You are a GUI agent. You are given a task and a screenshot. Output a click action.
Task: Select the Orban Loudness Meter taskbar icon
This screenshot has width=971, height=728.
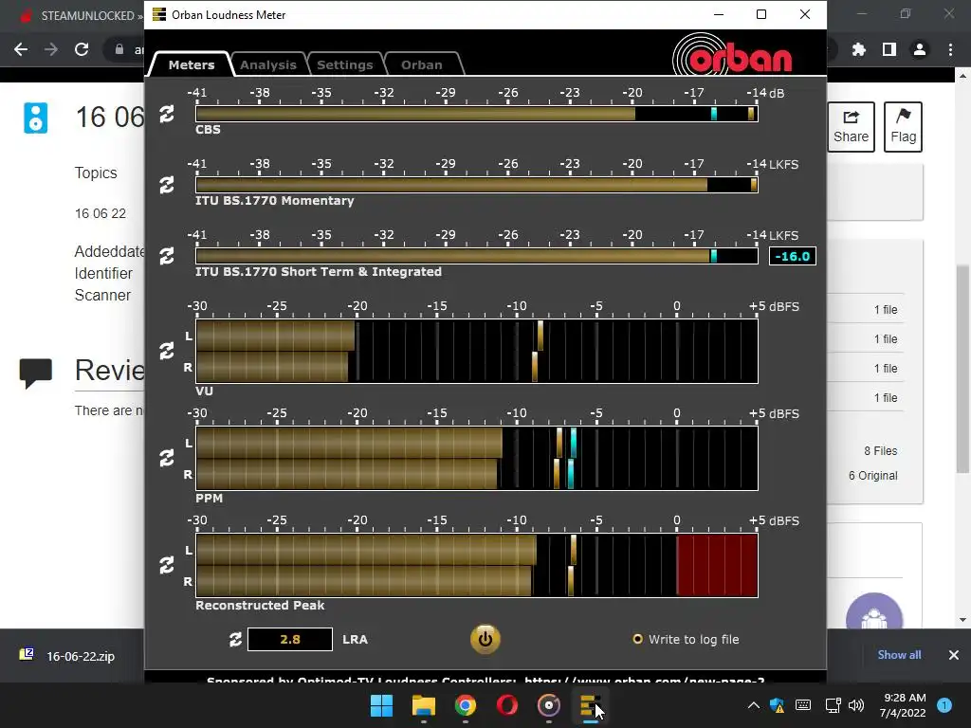pos(590,705)
